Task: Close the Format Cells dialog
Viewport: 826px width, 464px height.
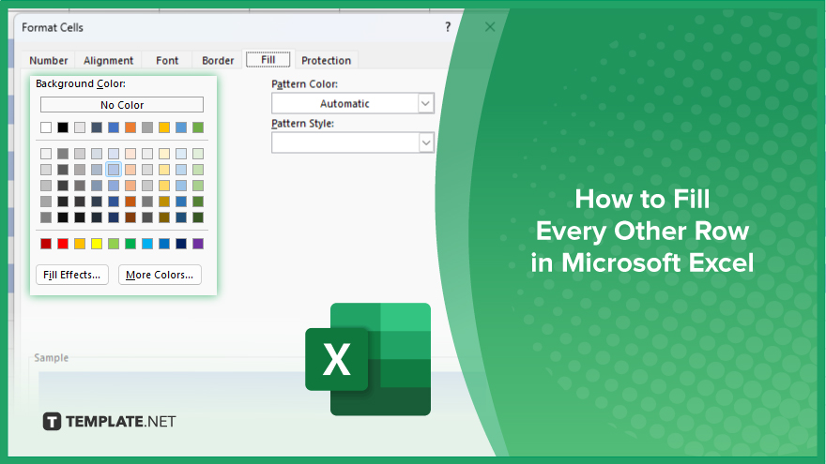Action: tap(490, 27)
